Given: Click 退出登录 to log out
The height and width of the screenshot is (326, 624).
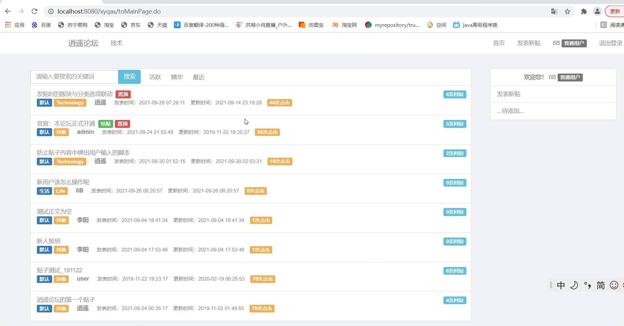Looking at the screenshot, I should (611, 43).
